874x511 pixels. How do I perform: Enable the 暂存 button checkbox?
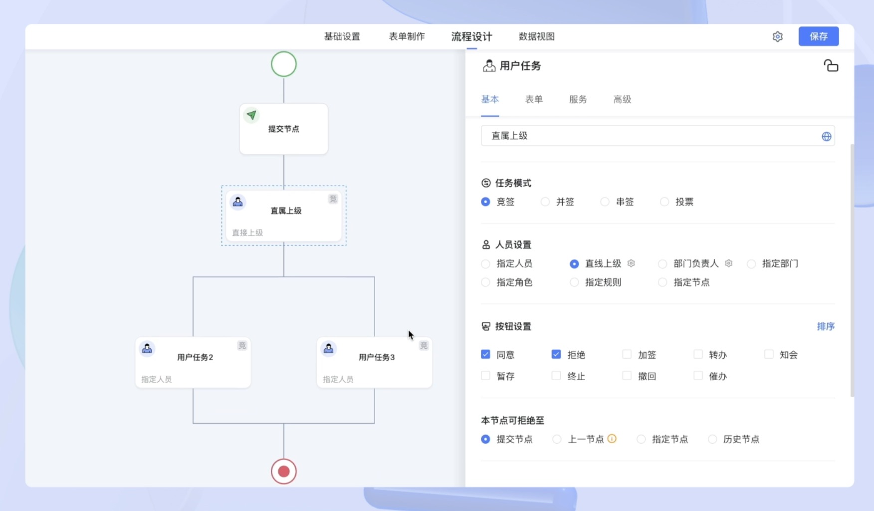pos(485,376)
